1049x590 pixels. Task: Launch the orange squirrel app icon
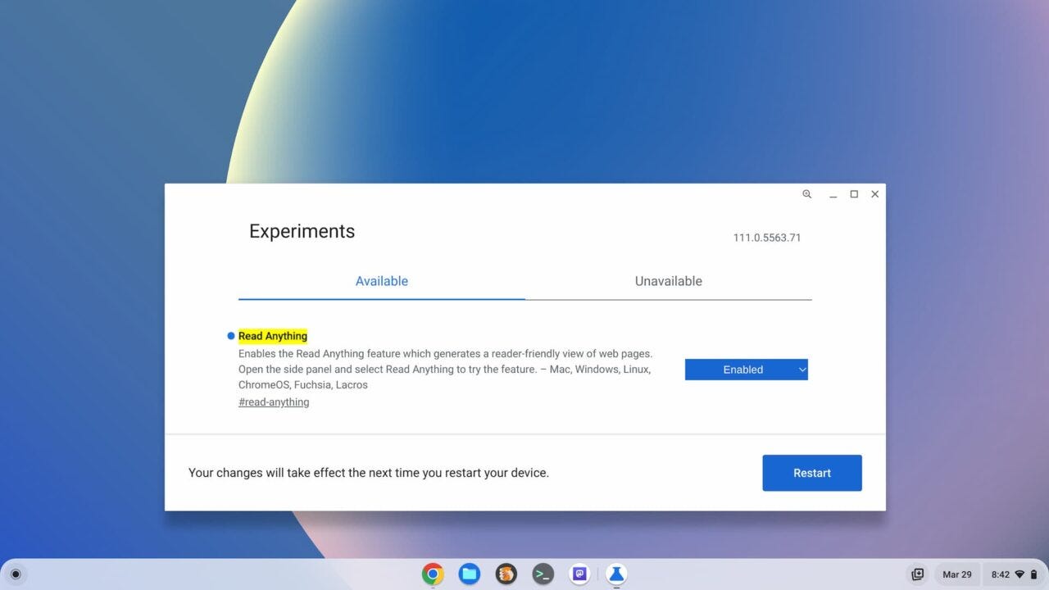pos(506,574)
